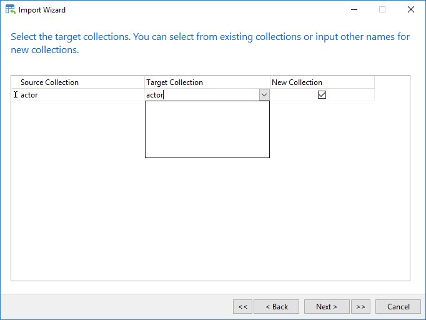This screenshot has width=426, height=320.
Task: Click inside the empty dropdown list popup
Action: (207, 129)
